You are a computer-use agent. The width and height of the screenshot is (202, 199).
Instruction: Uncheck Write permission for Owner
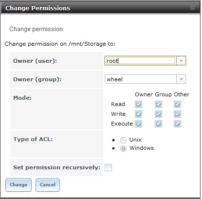(138, 114)
